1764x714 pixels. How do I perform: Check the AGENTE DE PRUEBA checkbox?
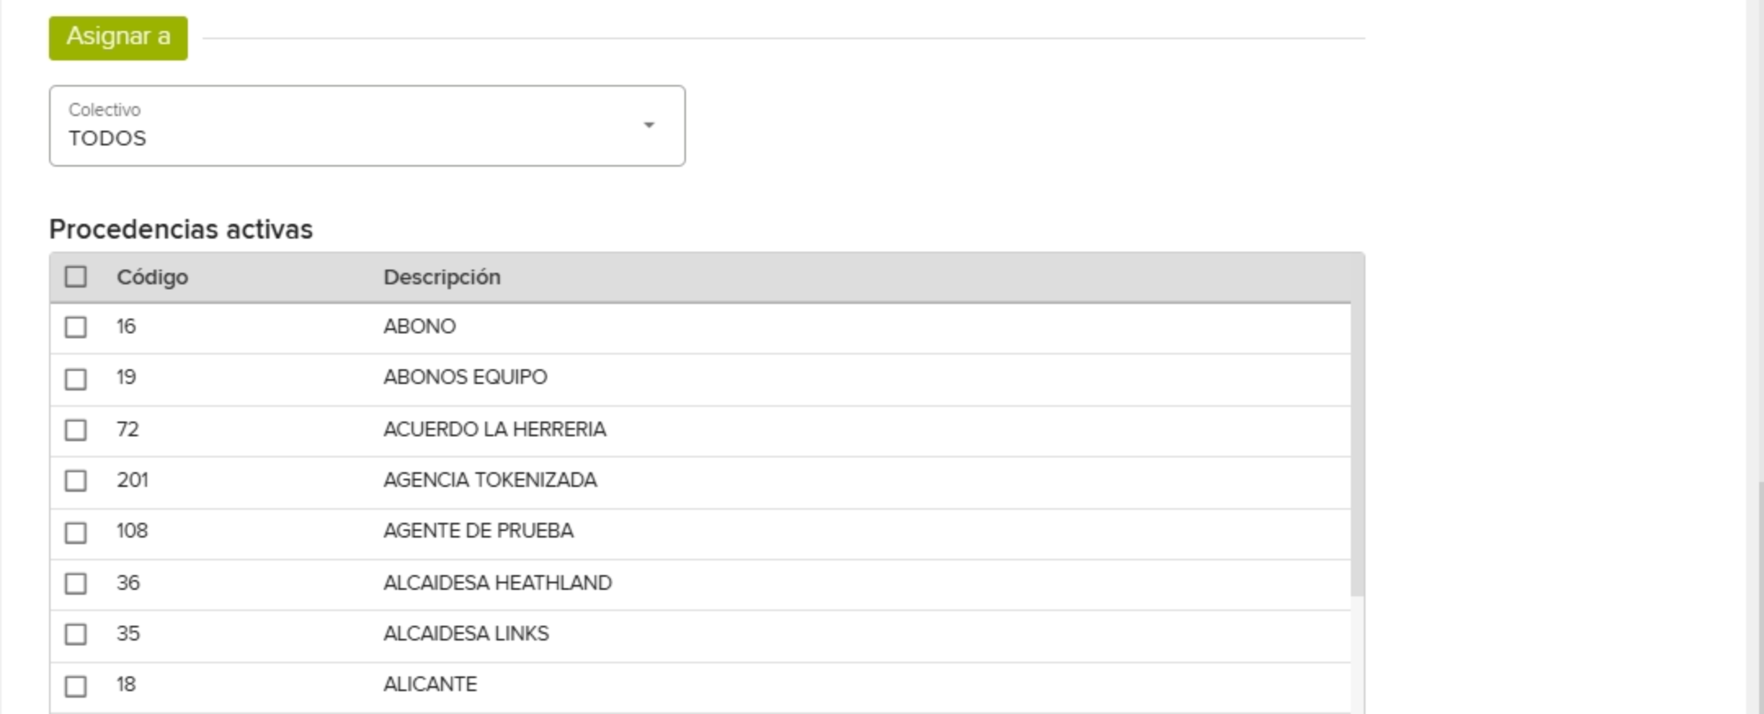[76, 533]
